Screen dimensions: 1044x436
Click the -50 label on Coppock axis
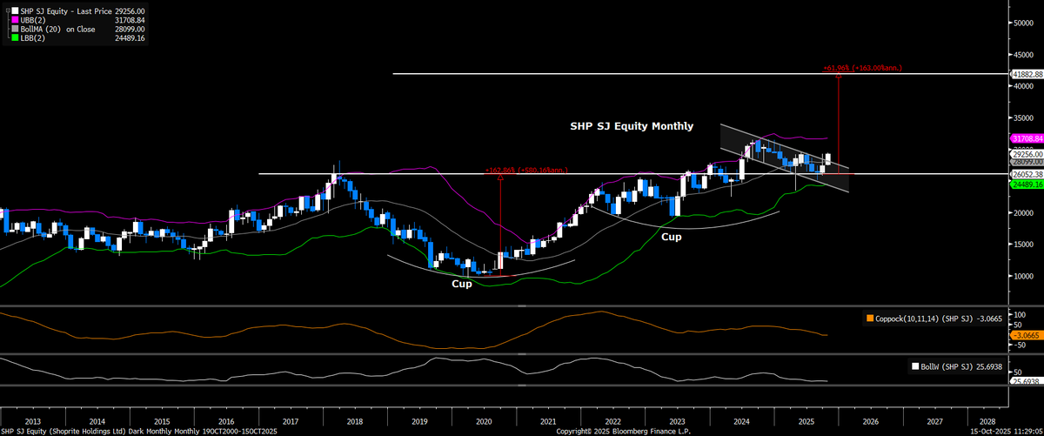click(1021, 345)
